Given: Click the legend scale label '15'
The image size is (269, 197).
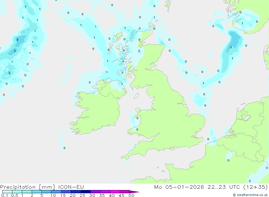Looking at the screenshot, I should (63, 195).
